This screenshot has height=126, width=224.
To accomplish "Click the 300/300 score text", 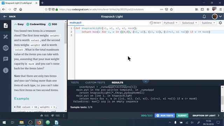I will [147, 115].
